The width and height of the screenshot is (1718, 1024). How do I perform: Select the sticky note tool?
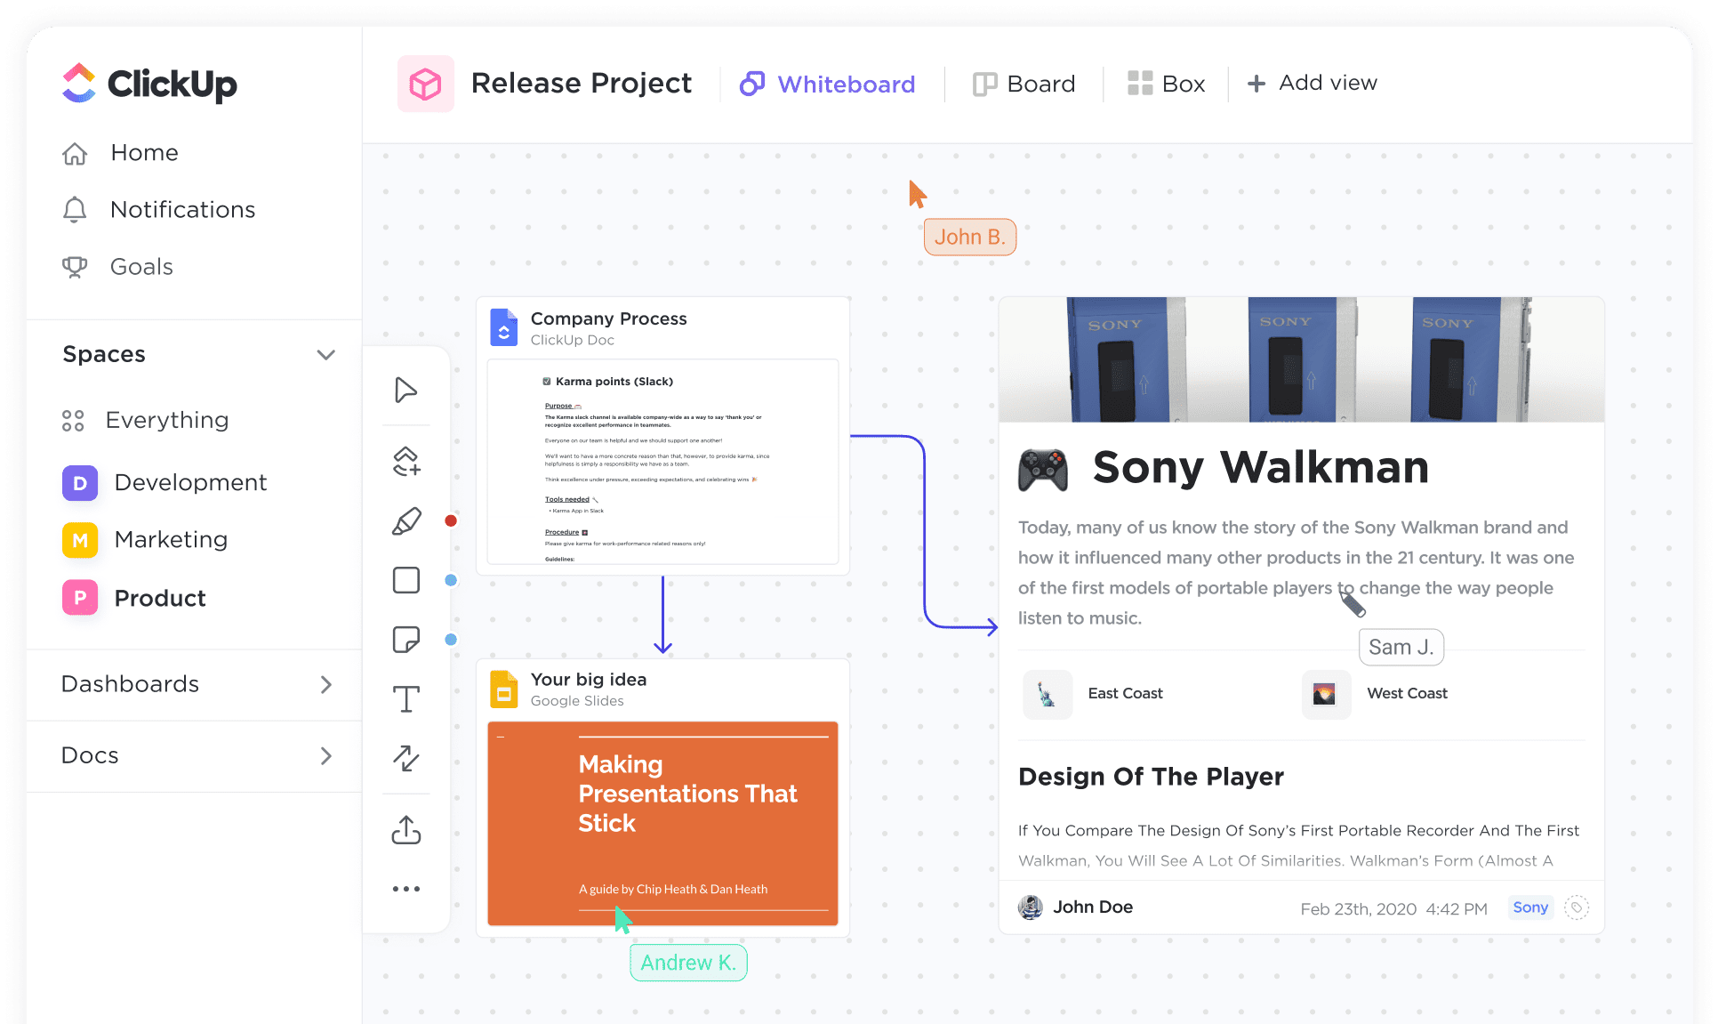[x=406, y=640]
